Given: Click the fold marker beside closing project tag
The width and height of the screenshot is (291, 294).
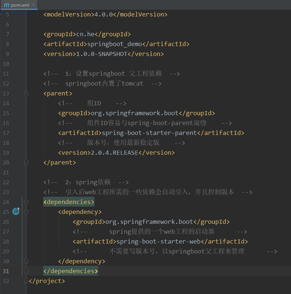Looking at the screenshot, I should coord(26,281).
